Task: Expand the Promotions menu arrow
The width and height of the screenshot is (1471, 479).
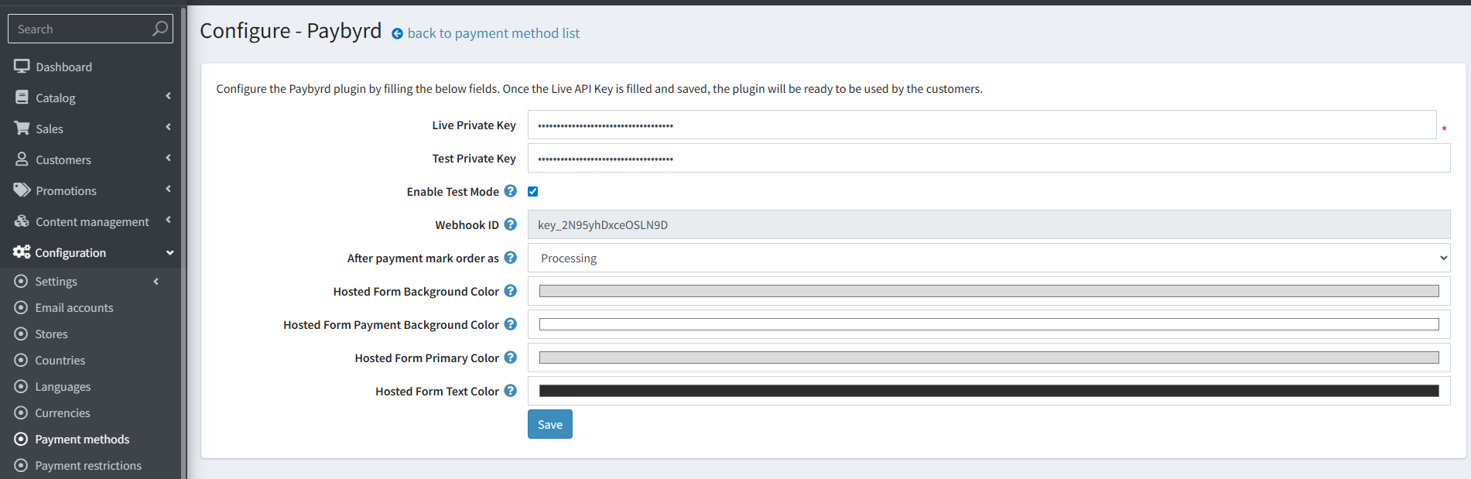Action: tap(168, 189)
